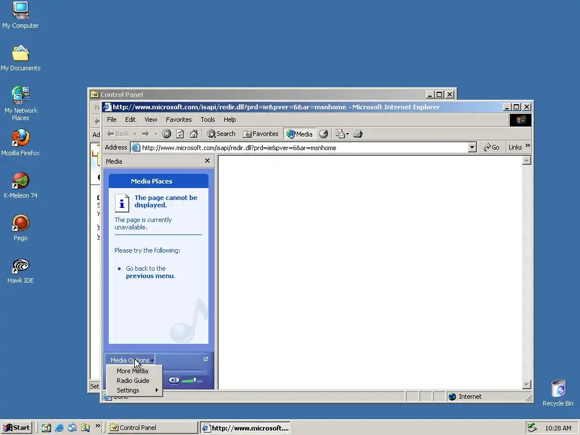Open the Help menu
The image size is (580, 435).
point(230,120)
